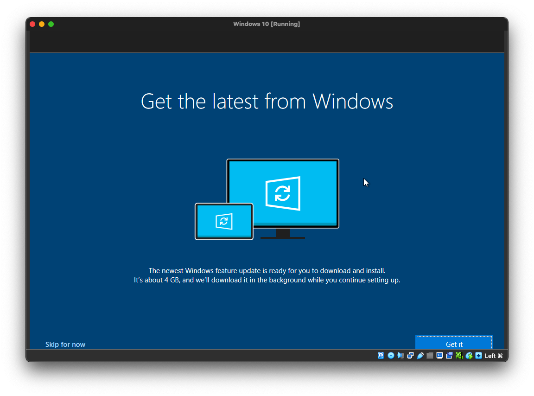
Task: Open the optical disc drive indicator
Action: [391, 356]
